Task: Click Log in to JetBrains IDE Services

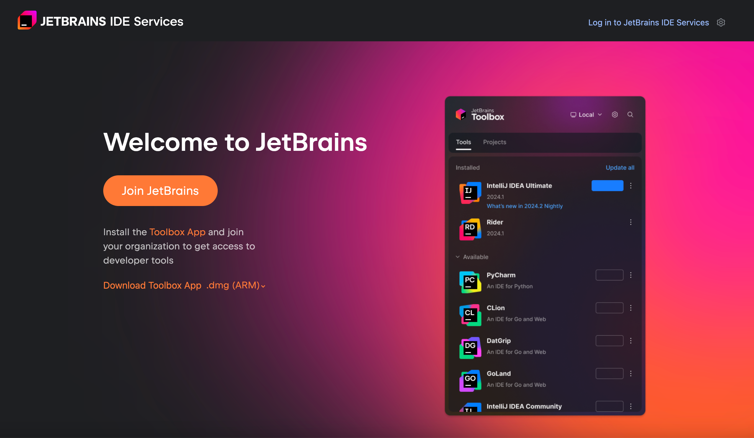Action: tap(648, 22)
